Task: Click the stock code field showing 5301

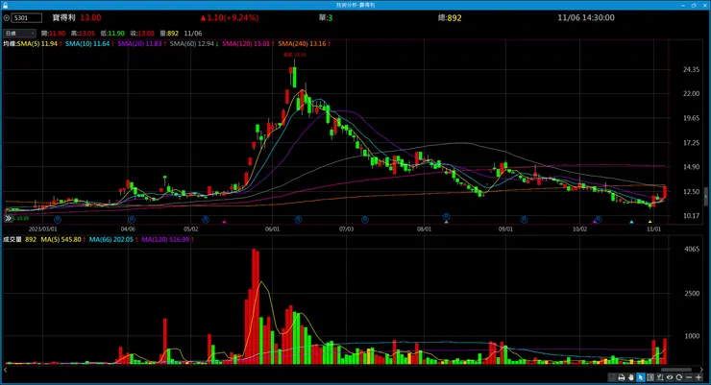Action: tap(27, 18)
